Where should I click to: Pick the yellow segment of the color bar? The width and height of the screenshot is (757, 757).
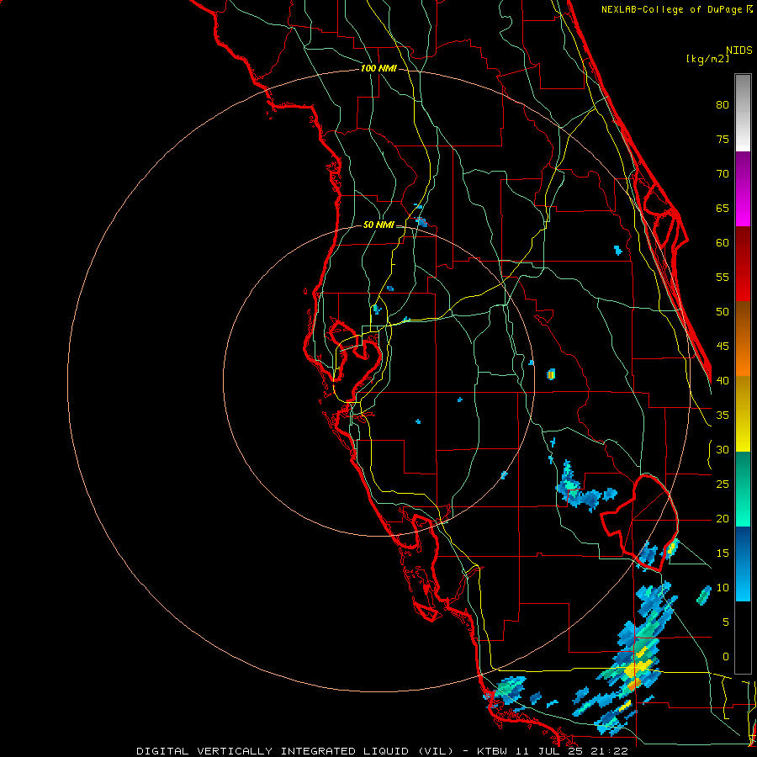click(x=743, y=414)
